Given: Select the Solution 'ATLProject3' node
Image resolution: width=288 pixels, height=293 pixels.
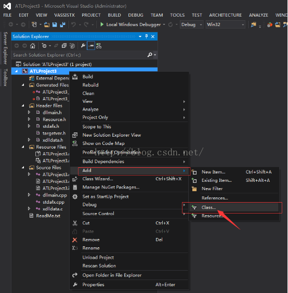Looking at the screenshot, I should coord(57,64).
